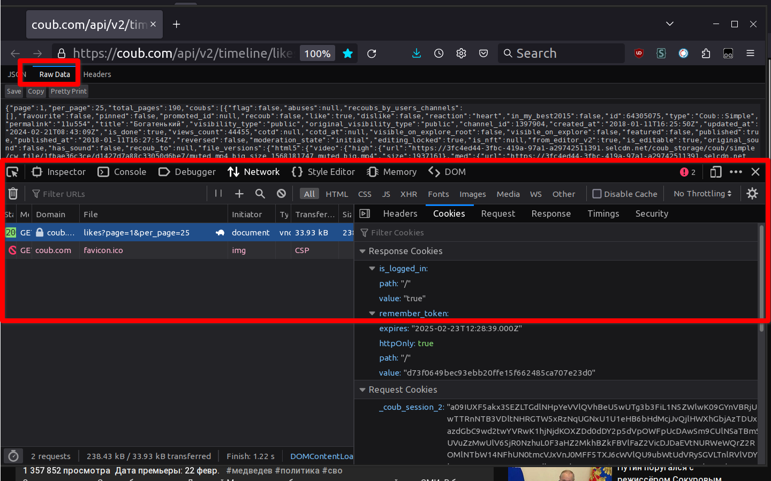The image size is (771, 481).
Task: Open network settings gear in DevTools
Action: point(752,193)
